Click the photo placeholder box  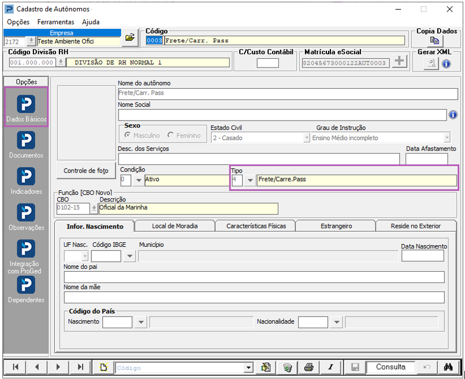pos(86,123)
